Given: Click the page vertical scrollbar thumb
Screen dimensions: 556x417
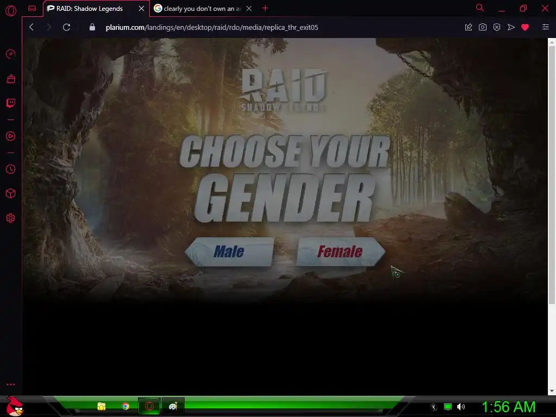Looking at the screenshot, I should coord(552,175).
